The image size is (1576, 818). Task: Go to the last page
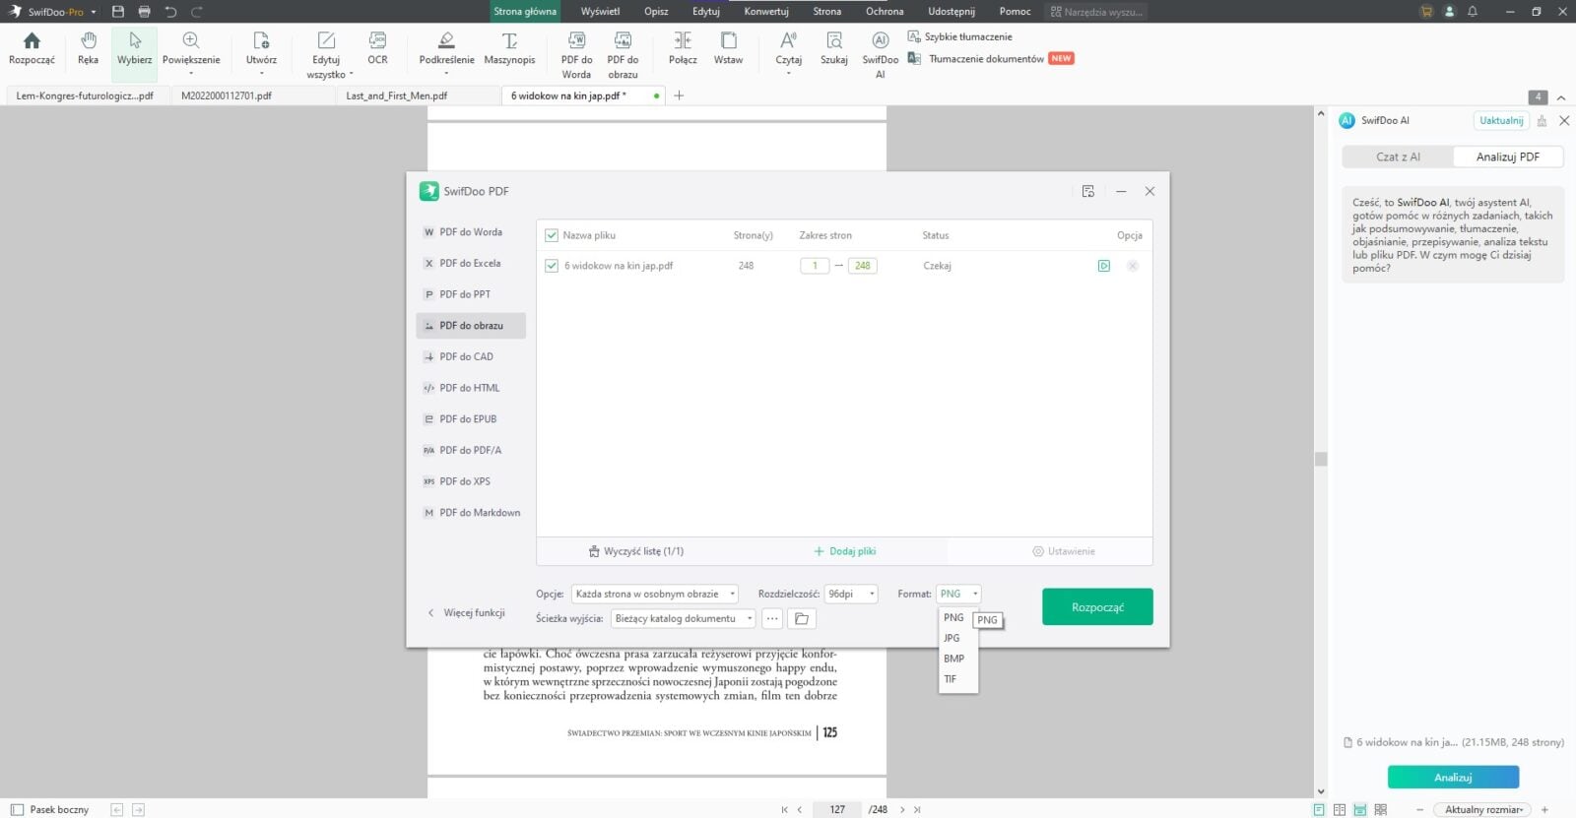pyautogui.click(x=917, y=809)
